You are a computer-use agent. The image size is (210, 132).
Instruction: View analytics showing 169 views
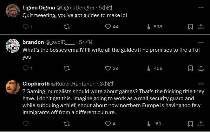154,124
